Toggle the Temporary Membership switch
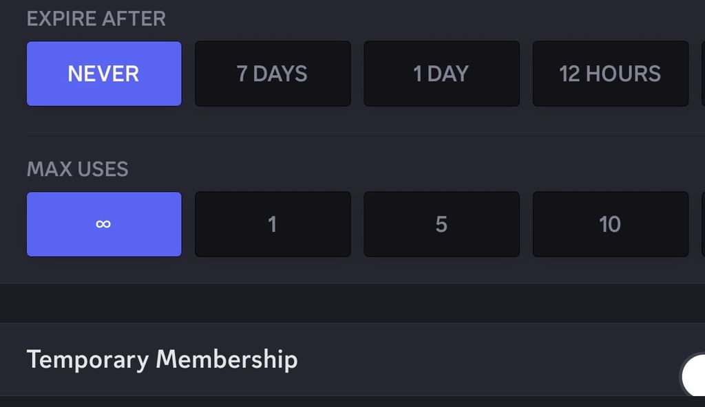The image size is (705, 407). coord(694,375)
